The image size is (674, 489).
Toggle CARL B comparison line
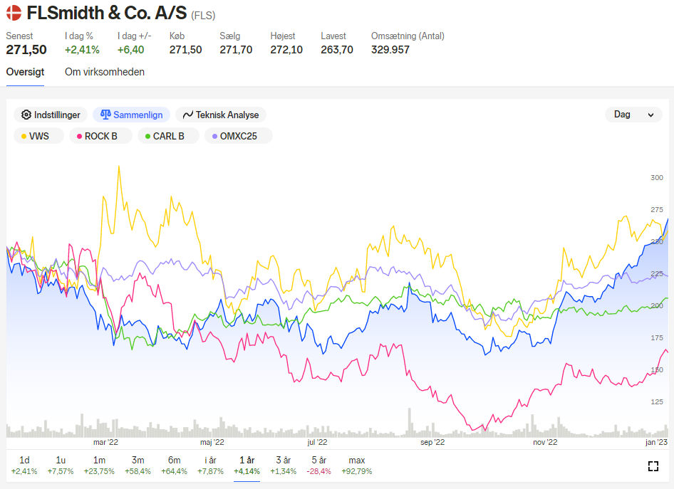[x=168, y=136]
